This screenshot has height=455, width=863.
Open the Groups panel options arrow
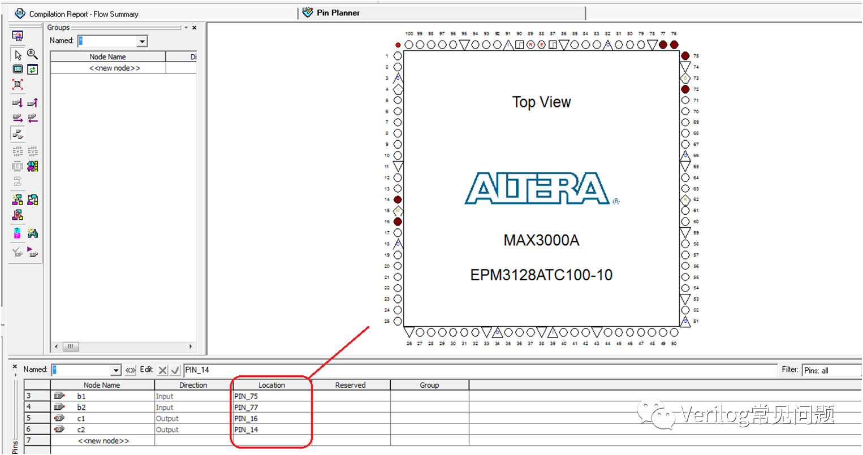186,27
